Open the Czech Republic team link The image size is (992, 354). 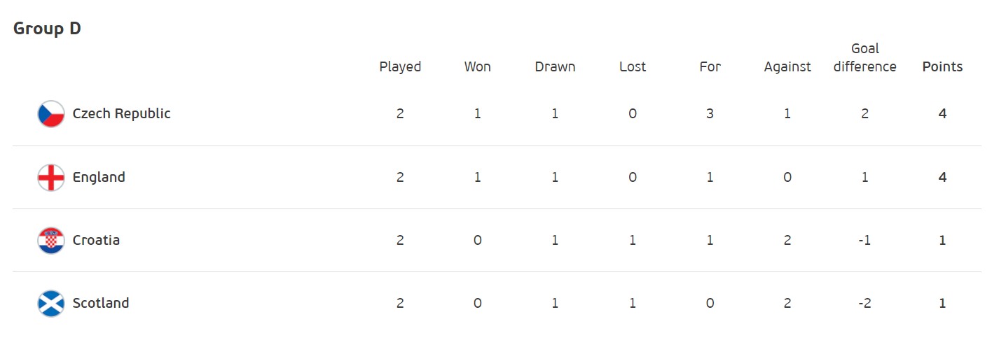(121, 113)
